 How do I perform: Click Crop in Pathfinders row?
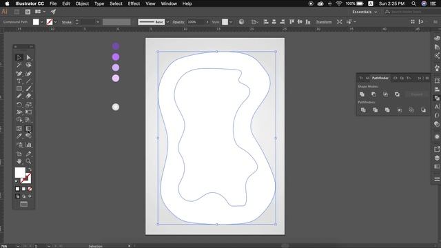tap(400, 110)
